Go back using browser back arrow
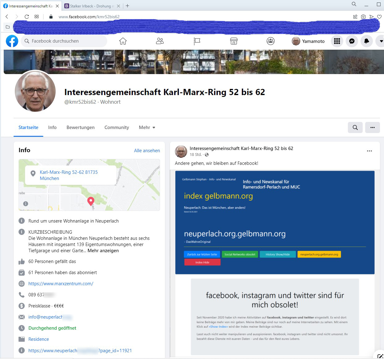Viewport: 384px width, 359px height. pyautogui.click(x=7, y=17)
